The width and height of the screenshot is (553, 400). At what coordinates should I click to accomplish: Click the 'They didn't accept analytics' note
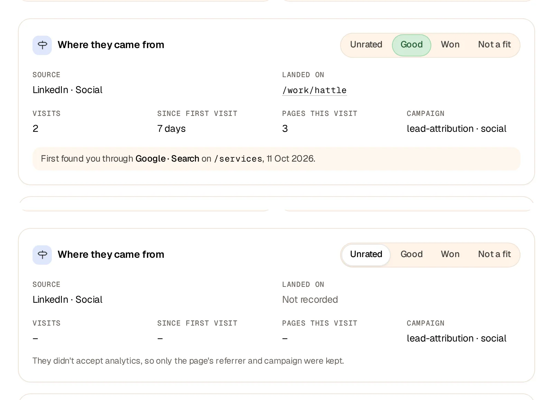(x=188, y=361)
